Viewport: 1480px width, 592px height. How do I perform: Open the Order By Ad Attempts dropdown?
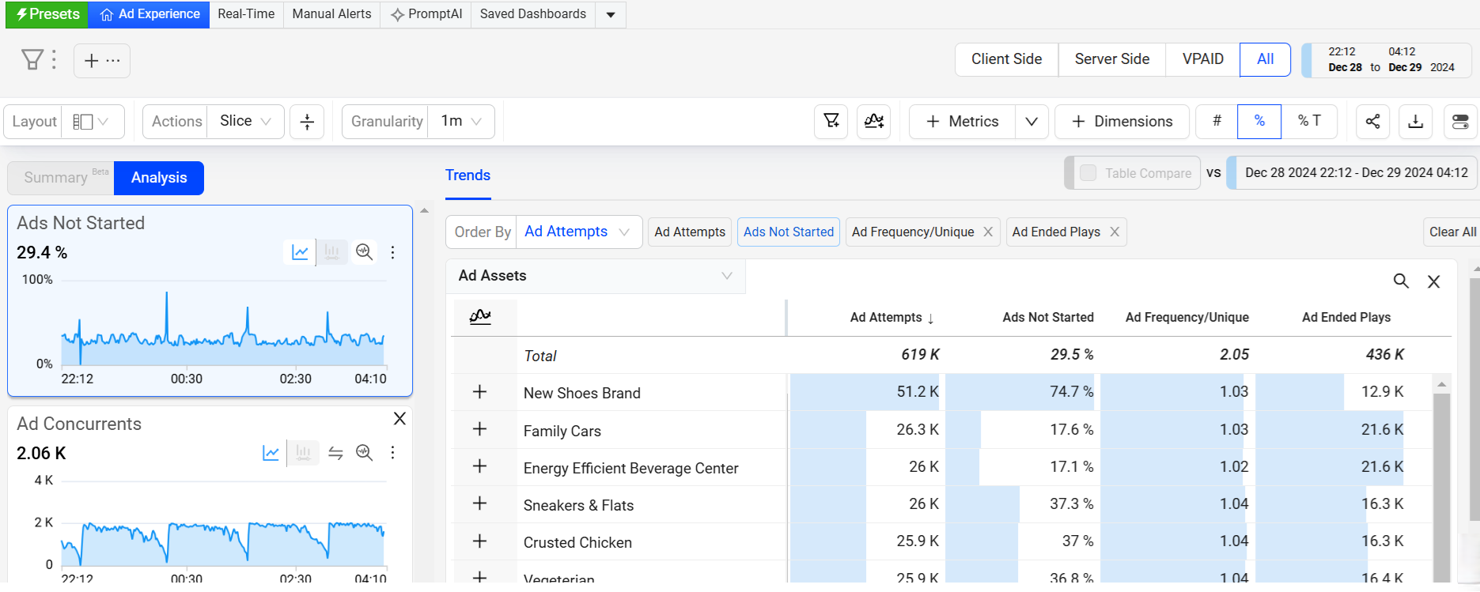577,232
